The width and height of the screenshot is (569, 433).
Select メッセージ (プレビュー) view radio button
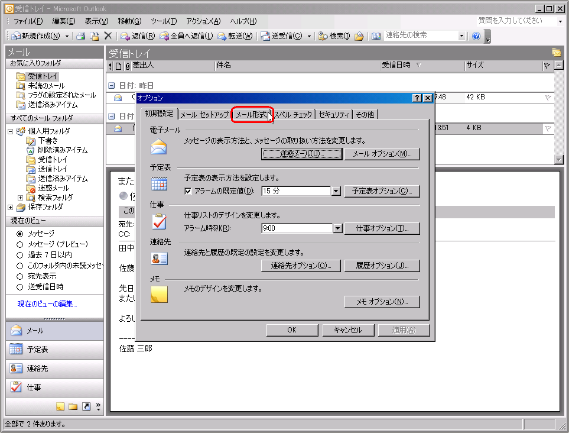tap(20, 244)
